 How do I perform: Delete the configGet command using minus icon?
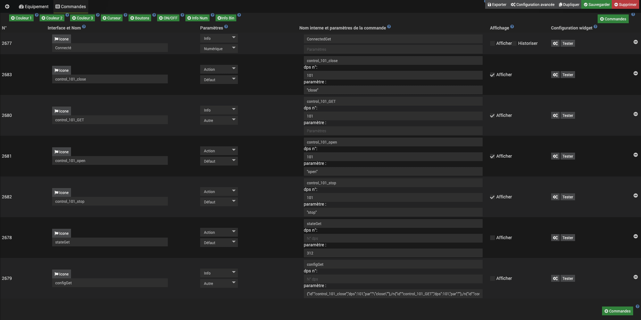[635, 277]
